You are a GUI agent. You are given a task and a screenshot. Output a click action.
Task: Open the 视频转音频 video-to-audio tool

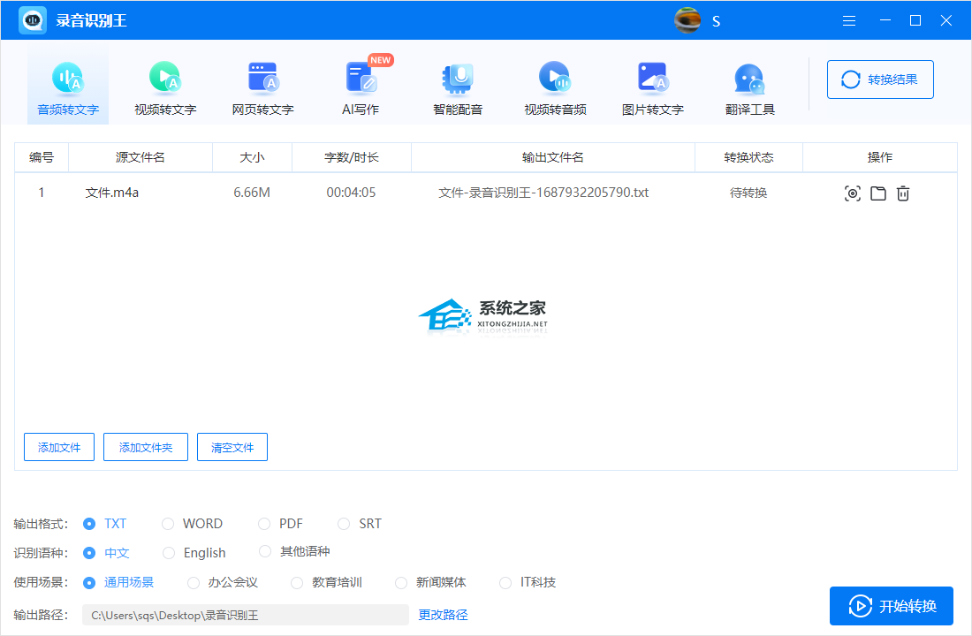[555, 88]
